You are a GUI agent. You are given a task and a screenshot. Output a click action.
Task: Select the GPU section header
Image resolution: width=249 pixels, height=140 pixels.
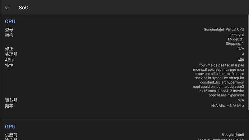tap(10, 127)
